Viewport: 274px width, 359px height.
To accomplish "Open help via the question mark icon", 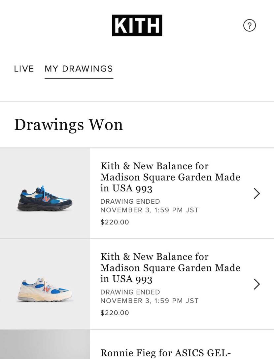I will [x=249, y=25].
